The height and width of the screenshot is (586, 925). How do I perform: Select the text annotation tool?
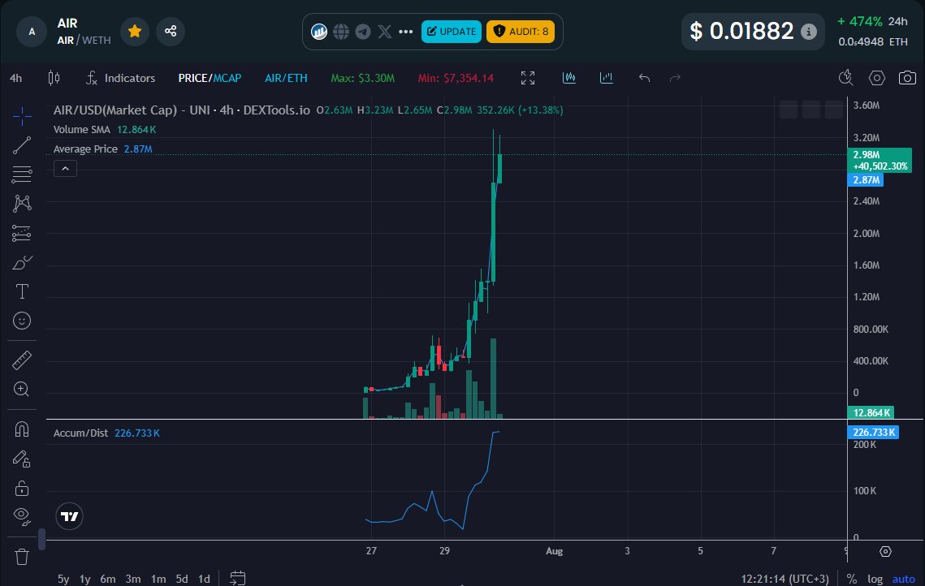[22, 291]
